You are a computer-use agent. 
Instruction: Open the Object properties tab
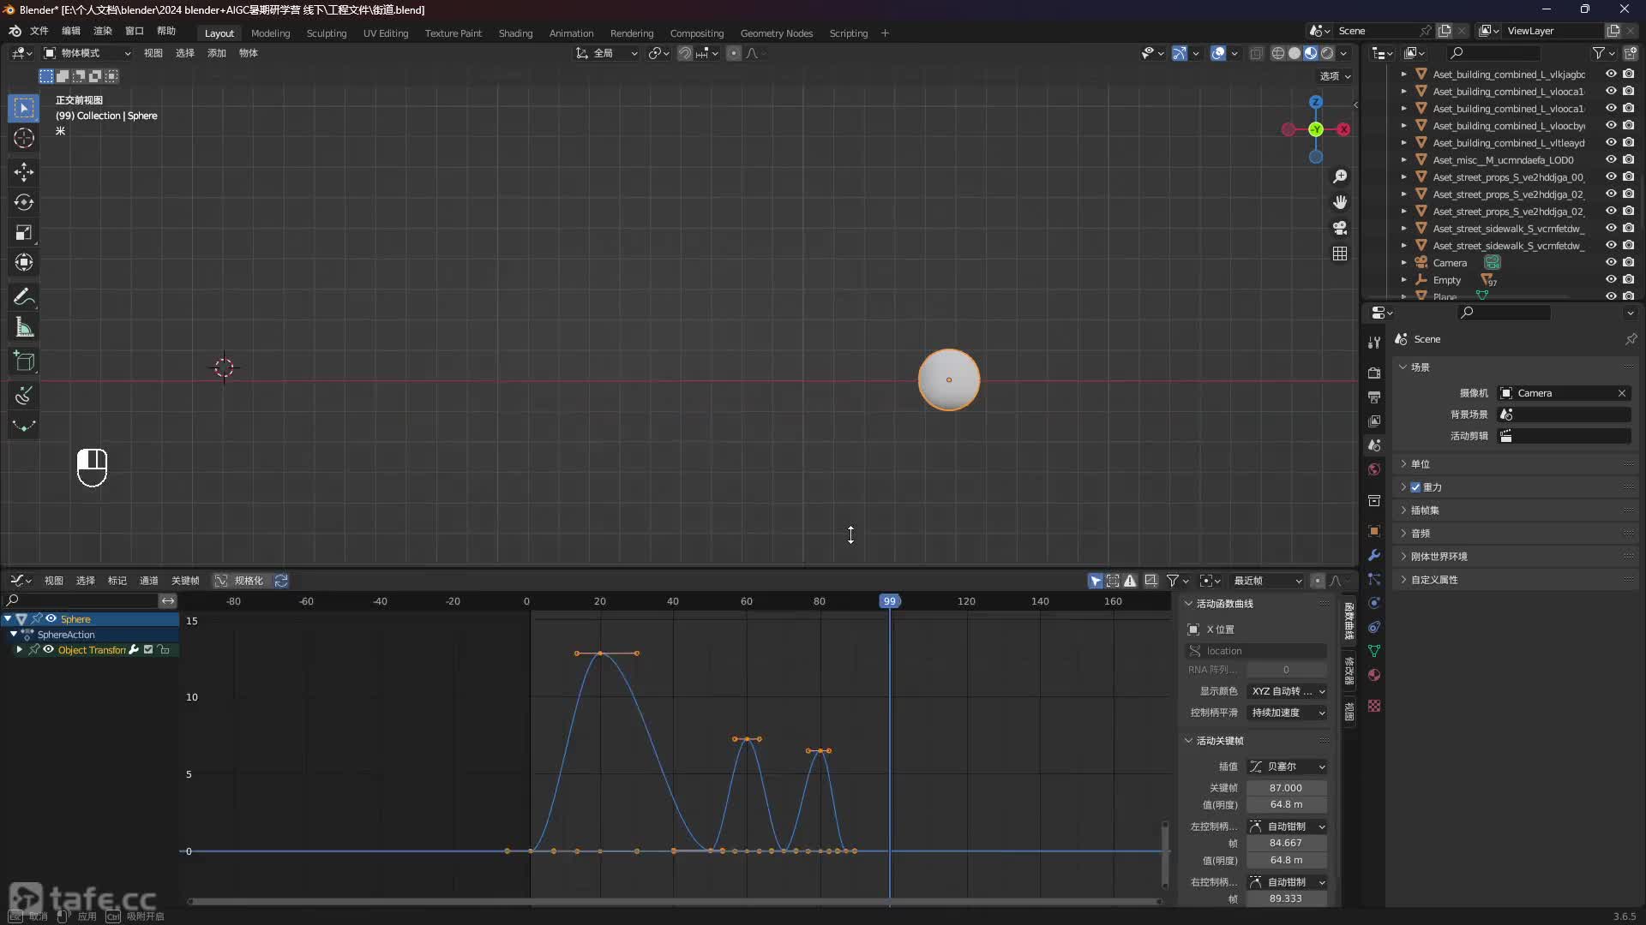(1374, 531)
